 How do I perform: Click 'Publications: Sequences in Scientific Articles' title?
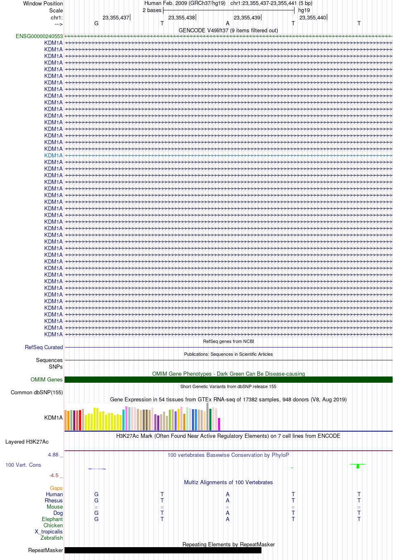[x=228, y=355]
